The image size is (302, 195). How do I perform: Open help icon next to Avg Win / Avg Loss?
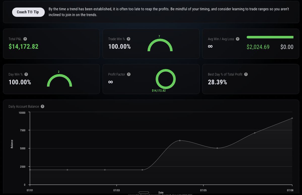click(238, 39)
